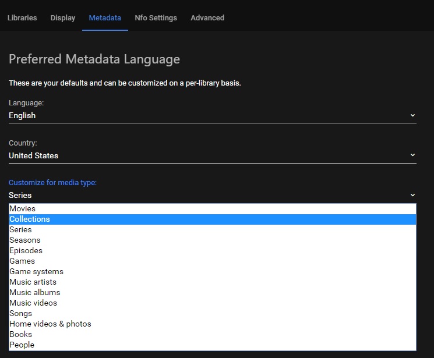
Task: Pick Games from the media type list
Action: point(212,261)
